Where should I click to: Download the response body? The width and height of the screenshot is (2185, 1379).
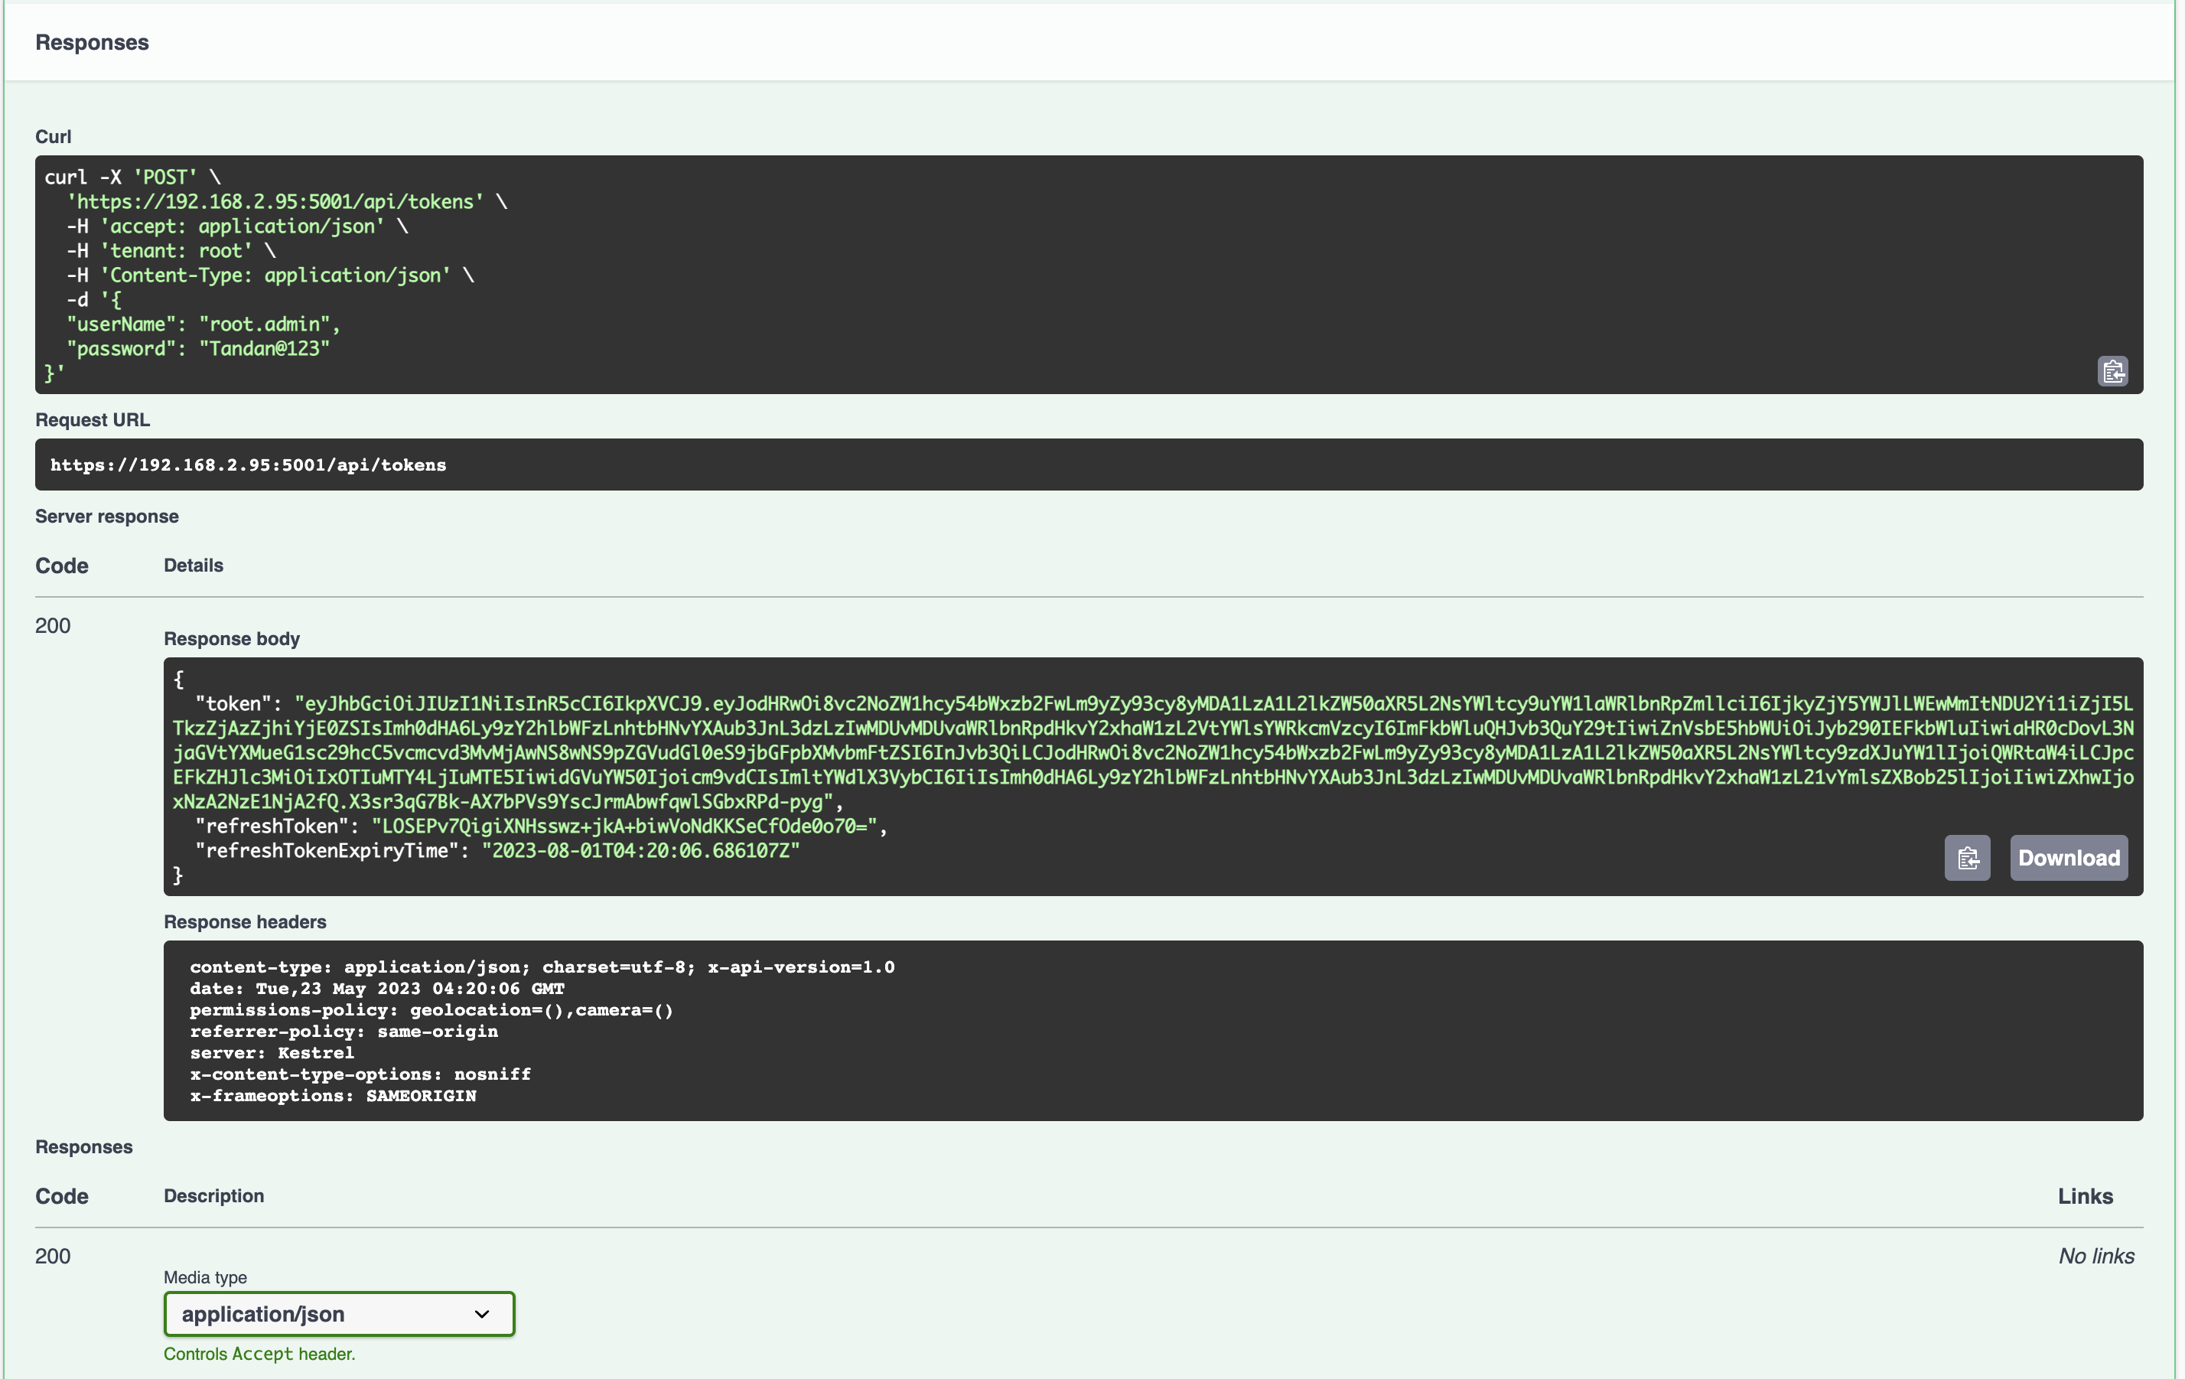click(2068, 858)
